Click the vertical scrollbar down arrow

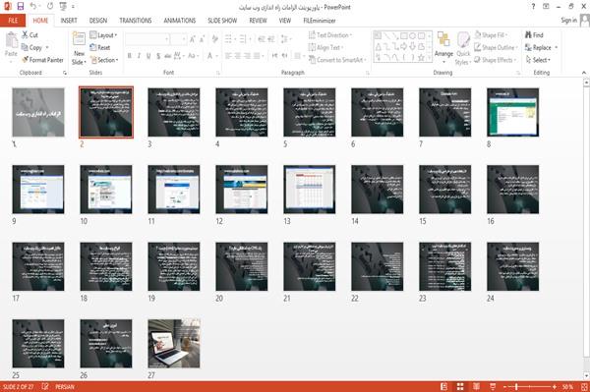586,375
